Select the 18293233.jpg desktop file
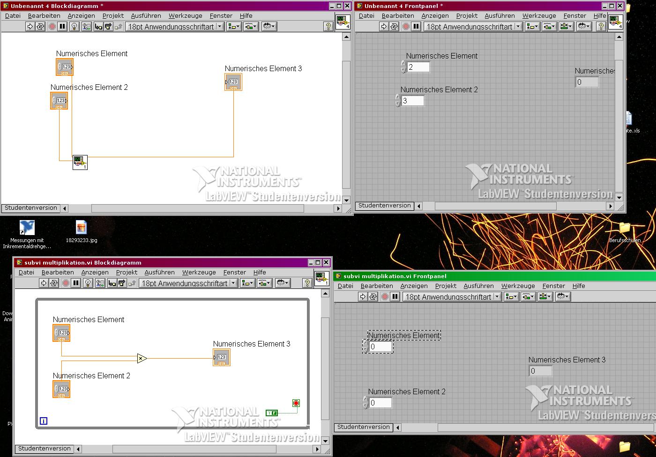Image resolution: width=656 pixels, height=457 pixels. pyautogui.click(x=82, y=231)
